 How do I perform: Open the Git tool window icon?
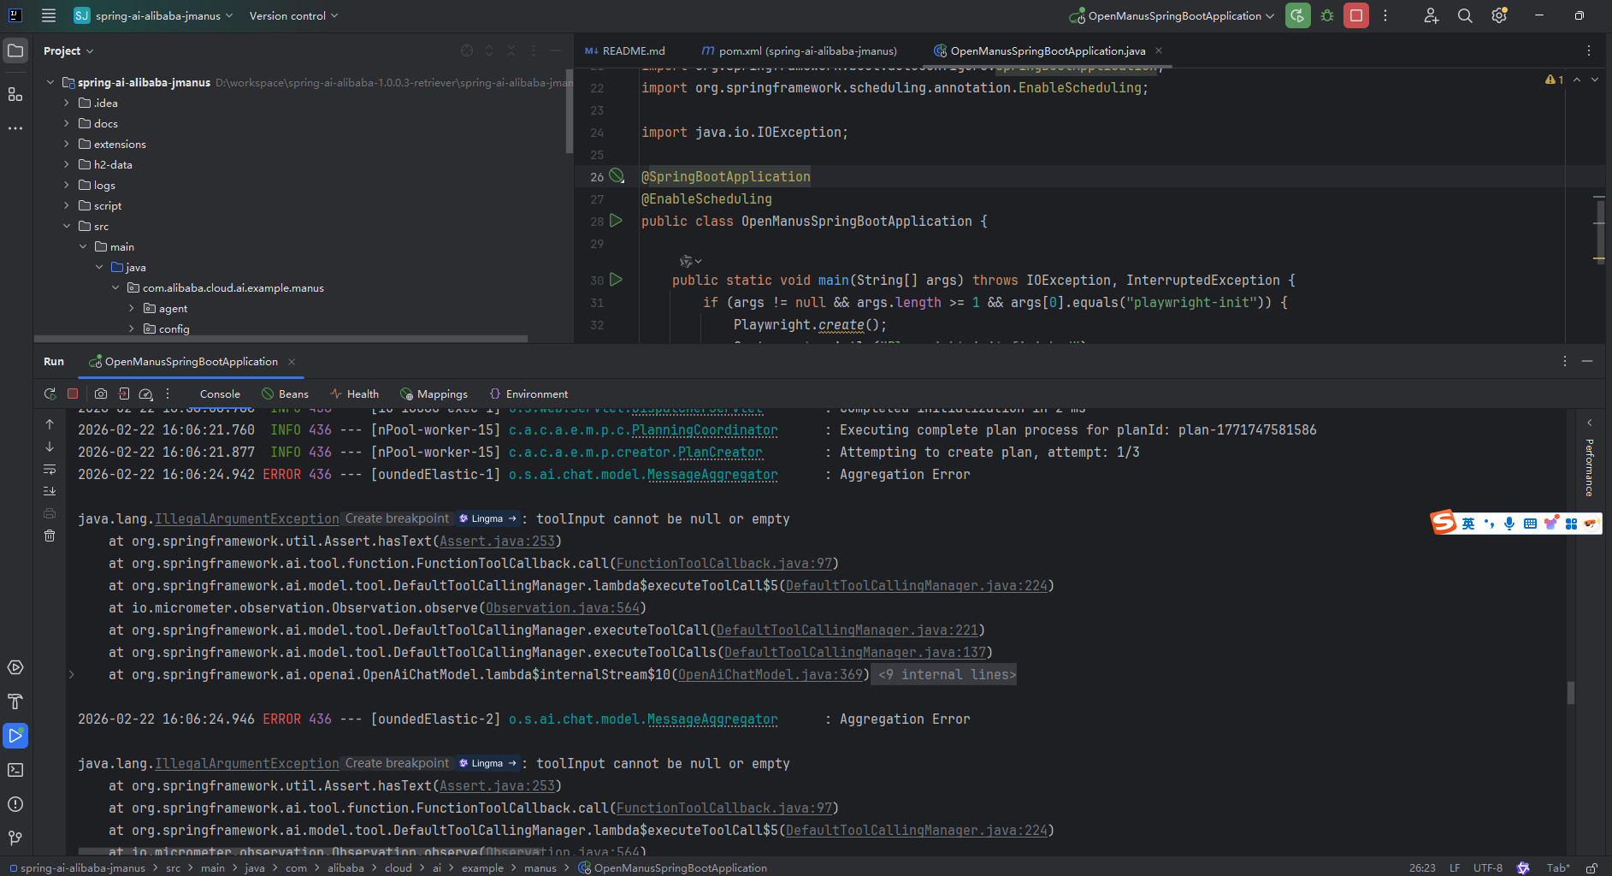point(15,838)
